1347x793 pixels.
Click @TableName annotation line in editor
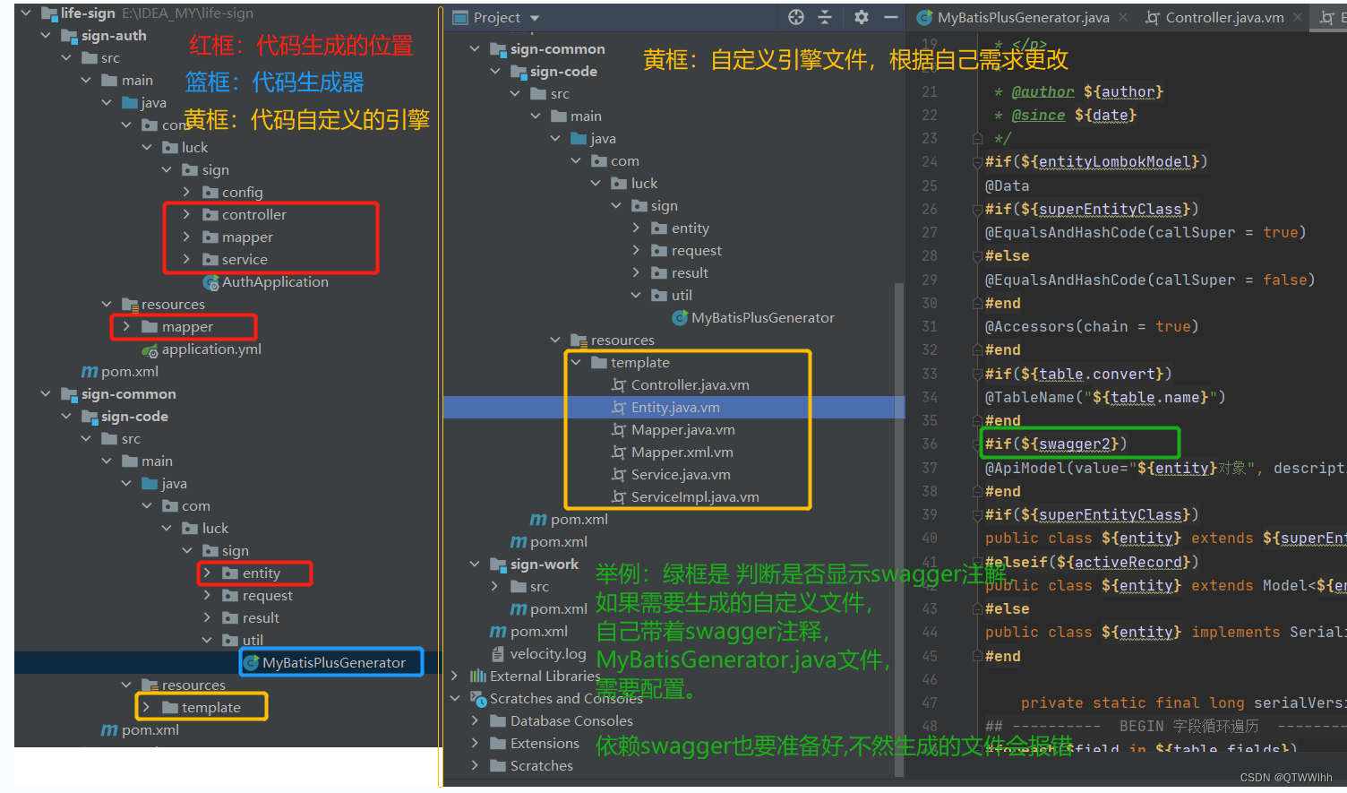click(1105, 397)
